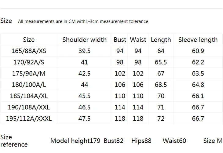Click the Shoulder width column header

tap(85, 39)
